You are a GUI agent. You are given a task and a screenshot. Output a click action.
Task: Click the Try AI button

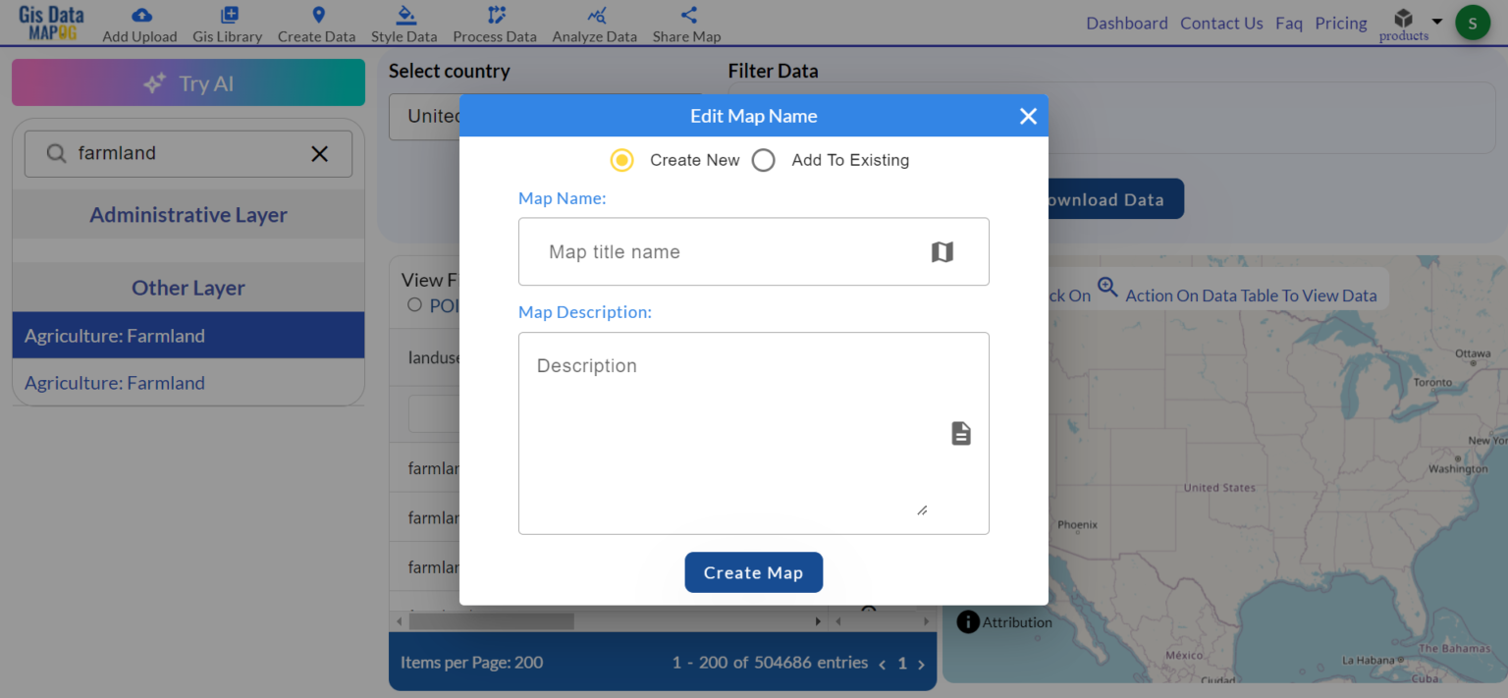pos(188,82)
